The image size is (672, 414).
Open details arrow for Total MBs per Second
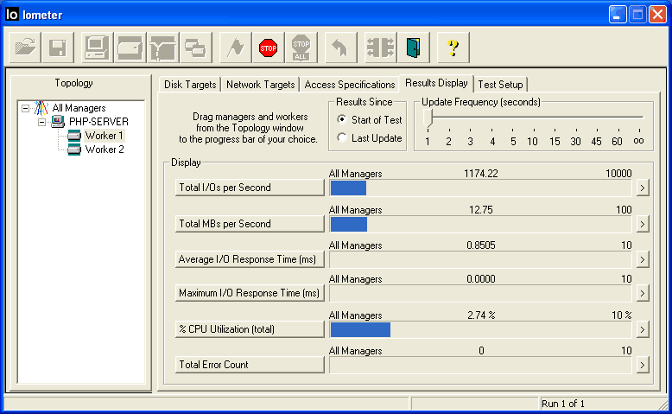[x=642, y=224]
